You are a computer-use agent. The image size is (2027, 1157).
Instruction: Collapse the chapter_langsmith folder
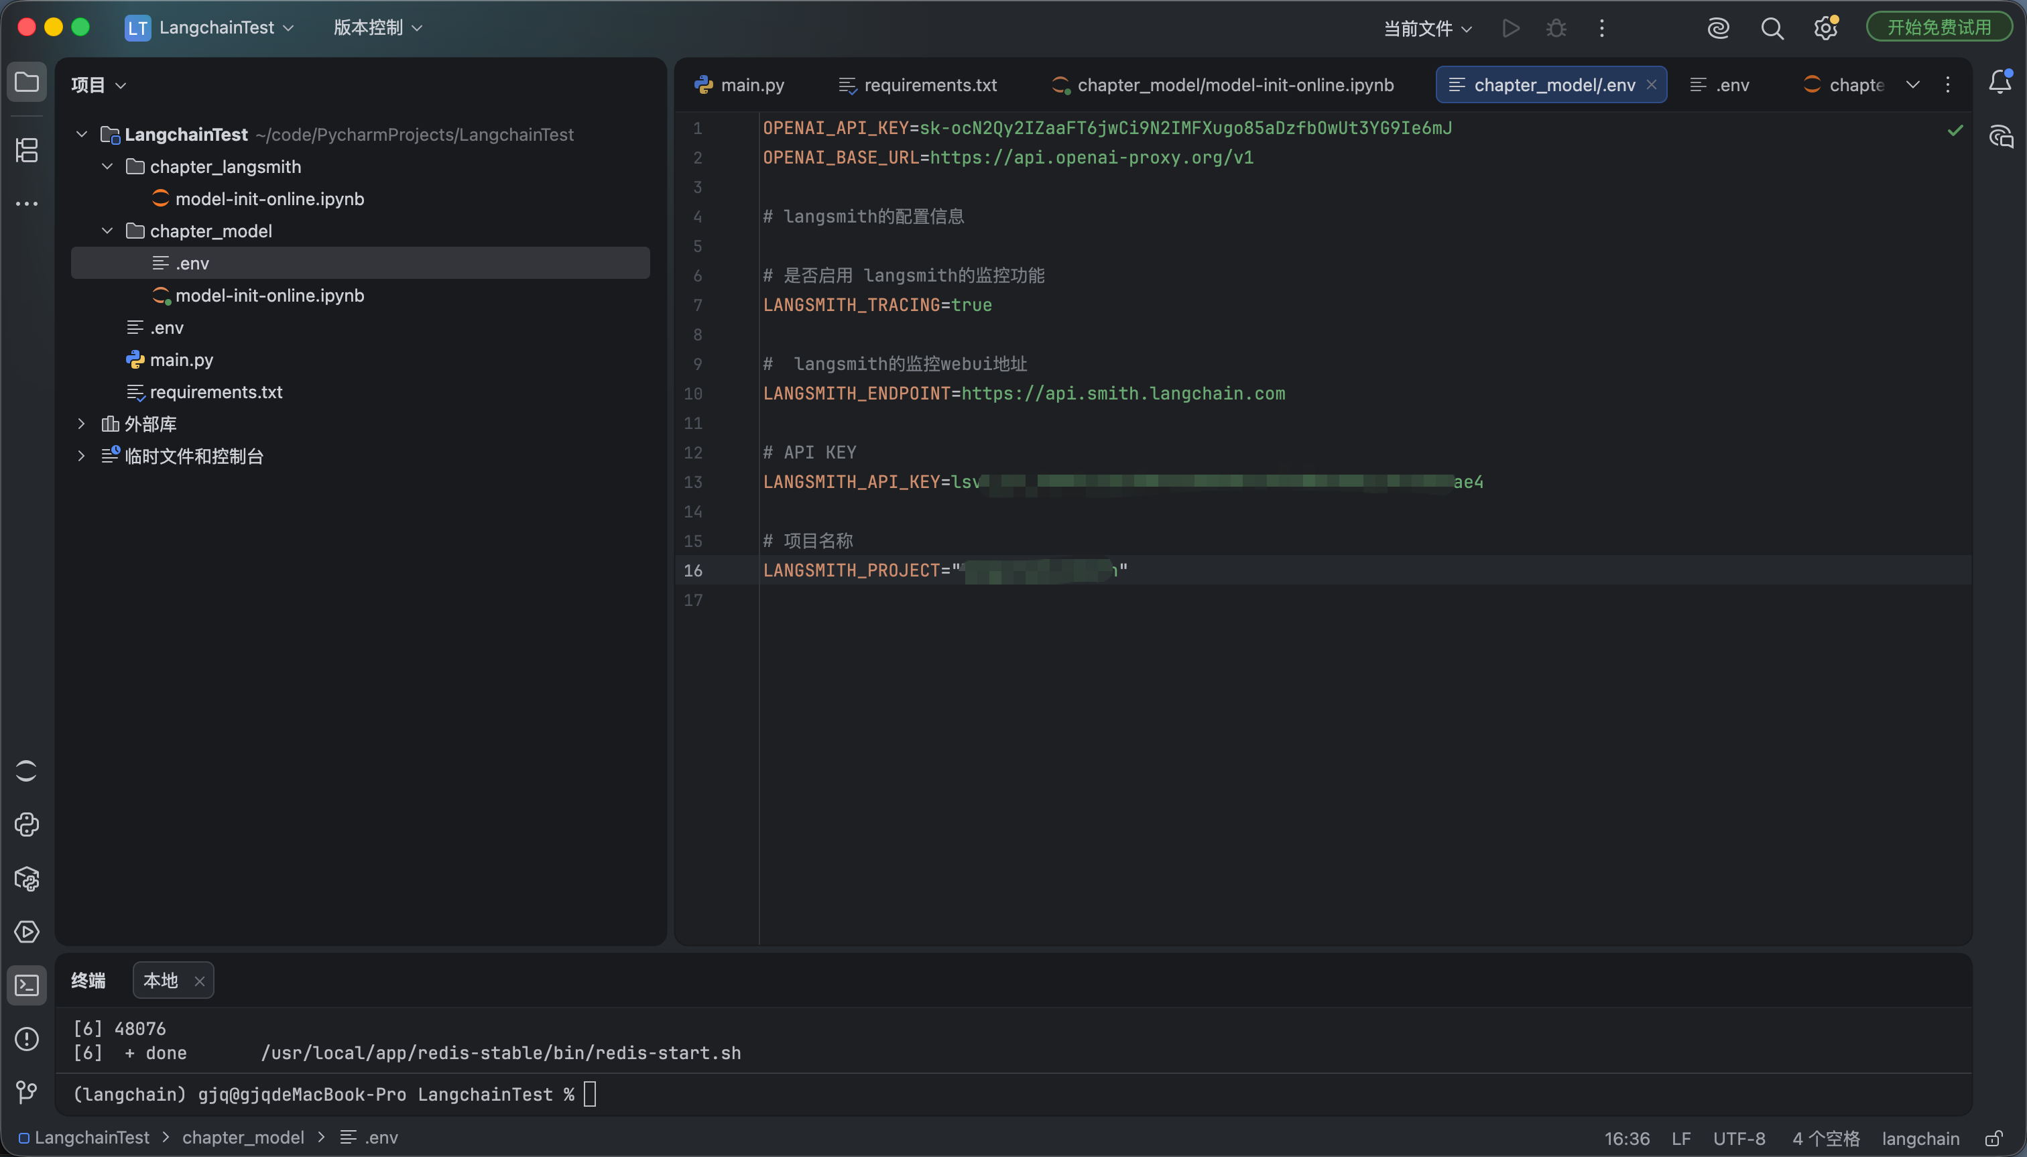pyautogui.click(x=107, y=166)
